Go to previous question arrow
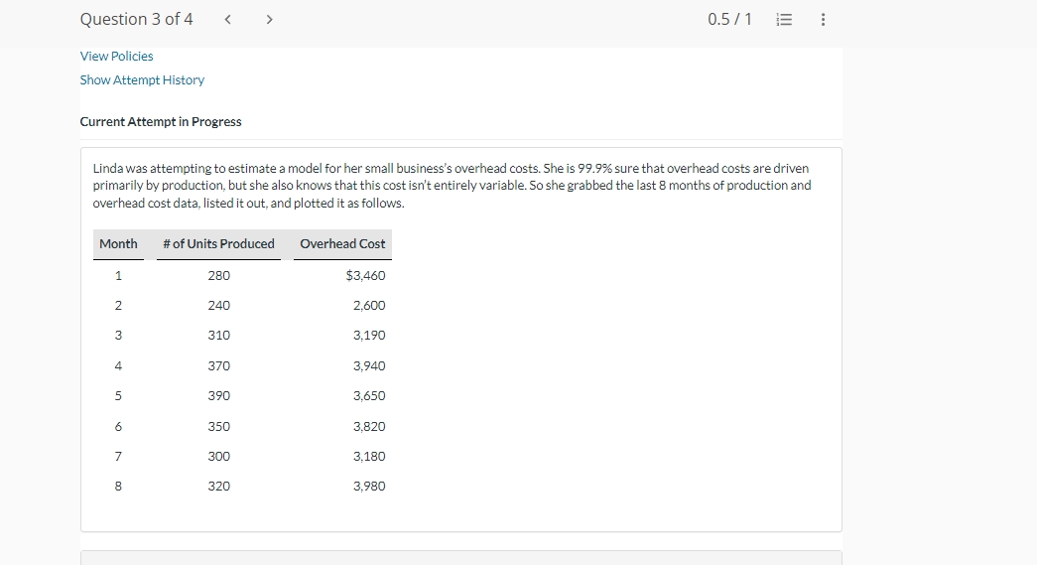 pyautogui.click(x=227, y=19)
